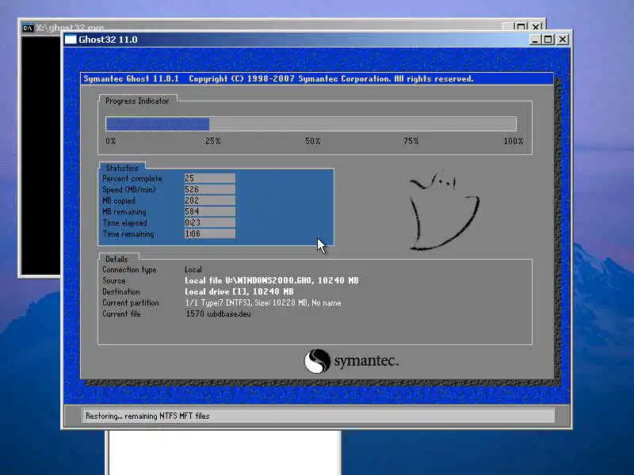Click the 0% progress marker label
634x475 pixels.
point(111,141)
